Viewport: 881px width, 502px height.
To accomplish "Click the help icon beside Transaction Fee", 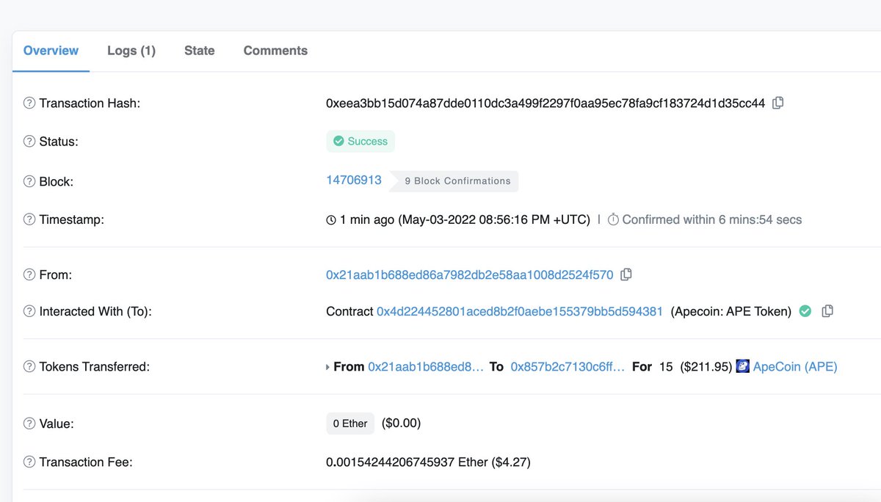I will pyautogui.click(x=29, y=462).
